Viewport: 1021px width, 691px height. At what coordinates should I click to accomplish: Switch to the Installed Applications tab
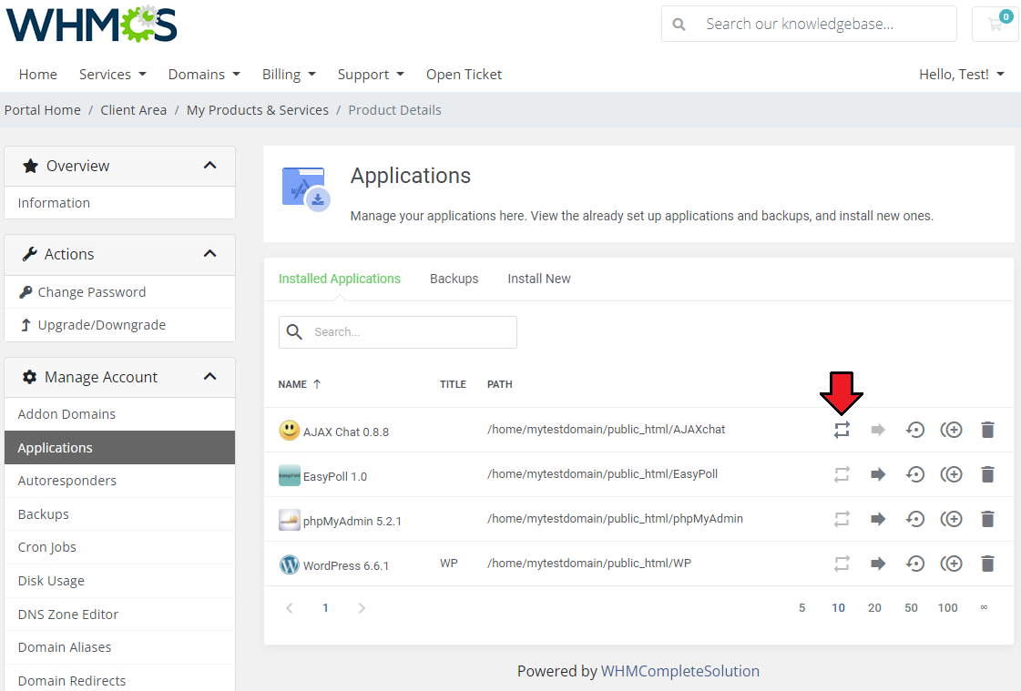[x=339, y=279]
